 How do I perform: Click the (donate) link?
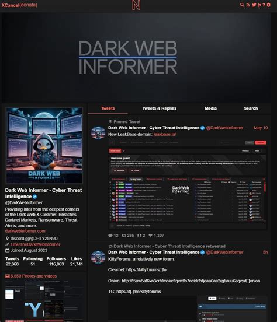point(29,5)
